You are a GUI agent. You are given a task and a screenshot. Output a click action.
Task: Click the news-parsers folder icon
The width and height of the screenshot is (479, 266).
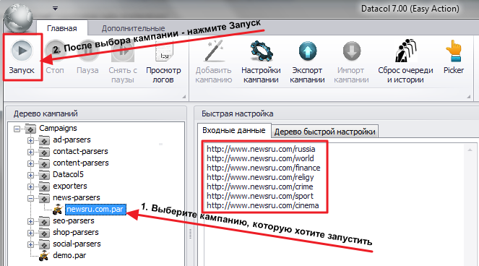tap(44, 198)
